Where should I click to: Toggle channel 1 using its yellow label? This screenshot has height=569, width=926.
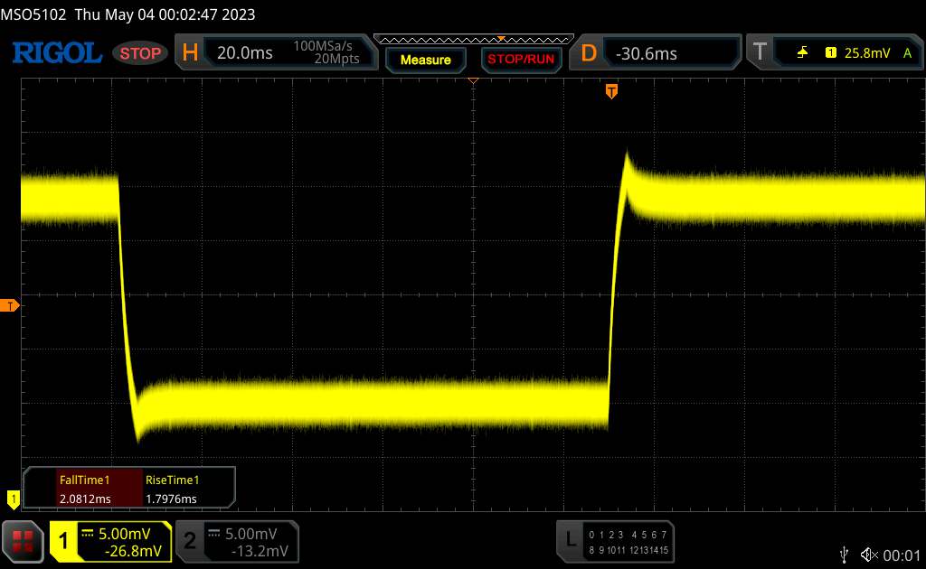64,542
